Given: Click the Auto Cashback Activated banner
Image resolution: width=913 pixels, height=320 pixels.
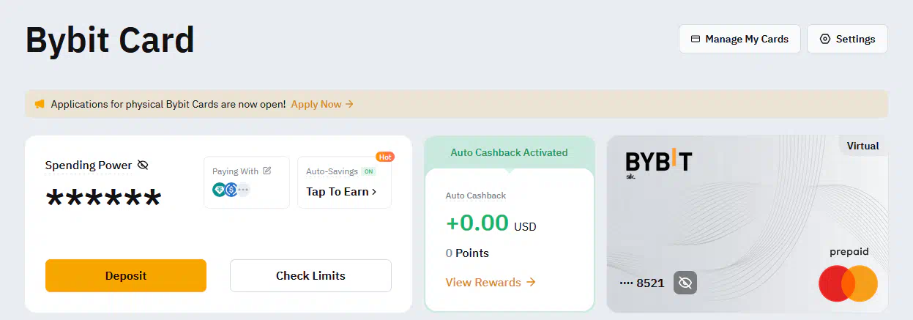Looking at the screenshot, I should (x=509, y=152).
